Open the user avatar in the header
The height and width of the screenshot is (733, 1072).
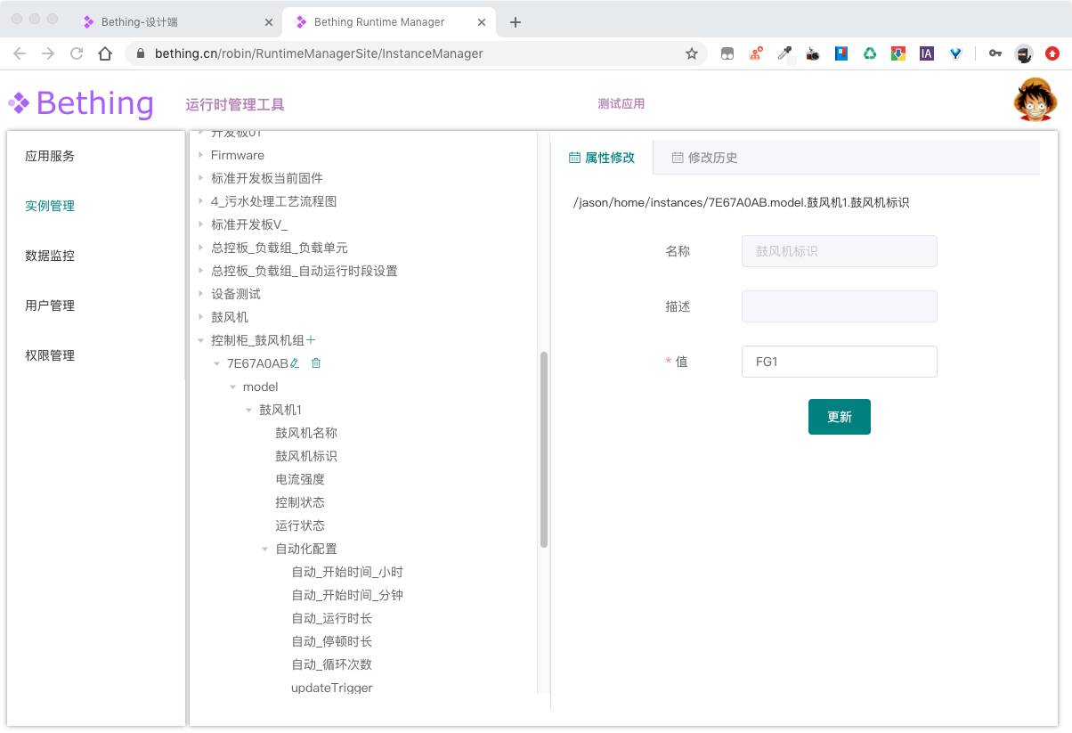click(x=1035, y=101)
